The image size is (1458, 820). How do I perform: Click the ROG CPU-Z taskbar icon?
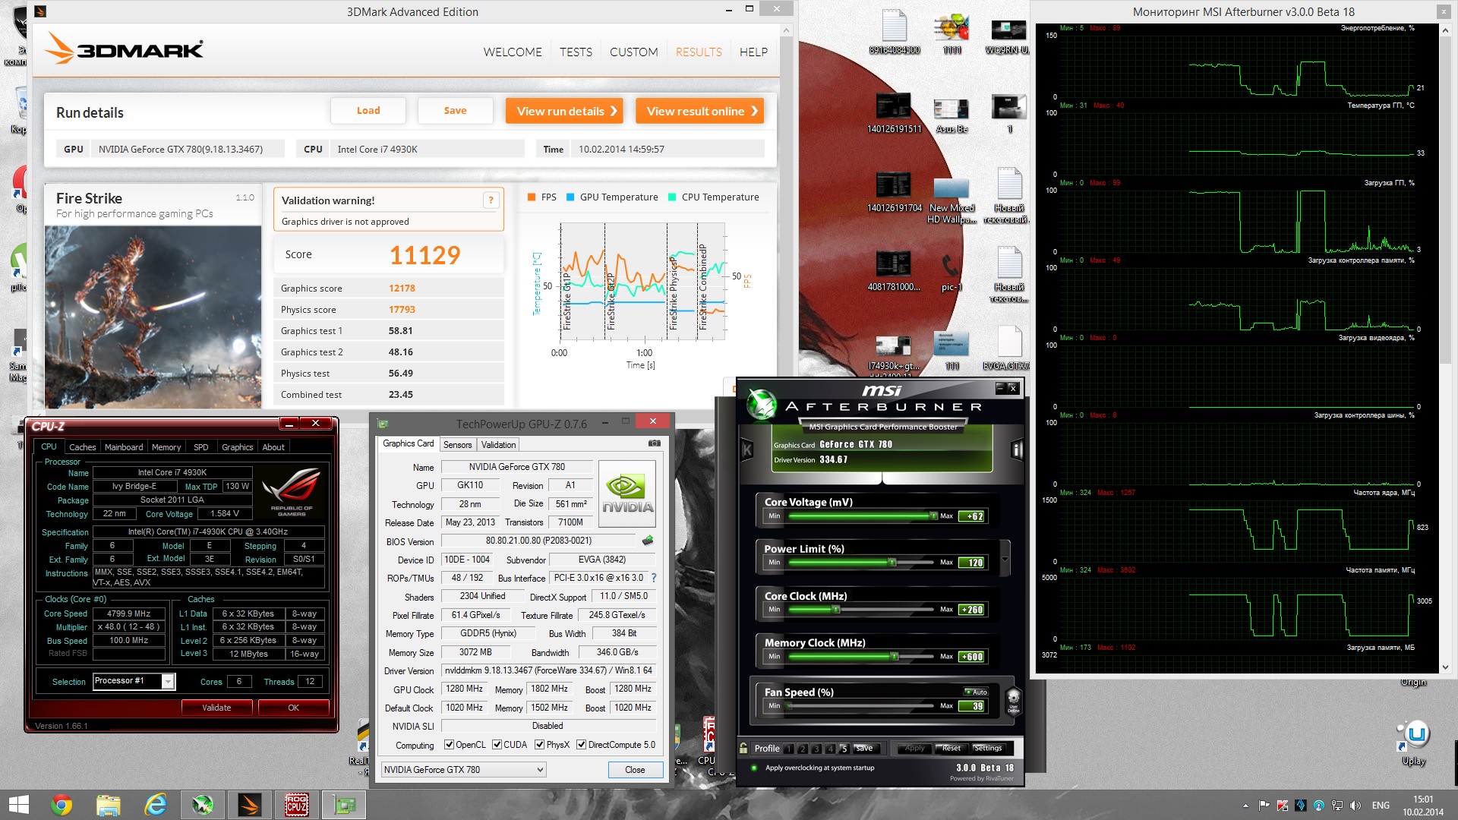(x=297, y=805)
